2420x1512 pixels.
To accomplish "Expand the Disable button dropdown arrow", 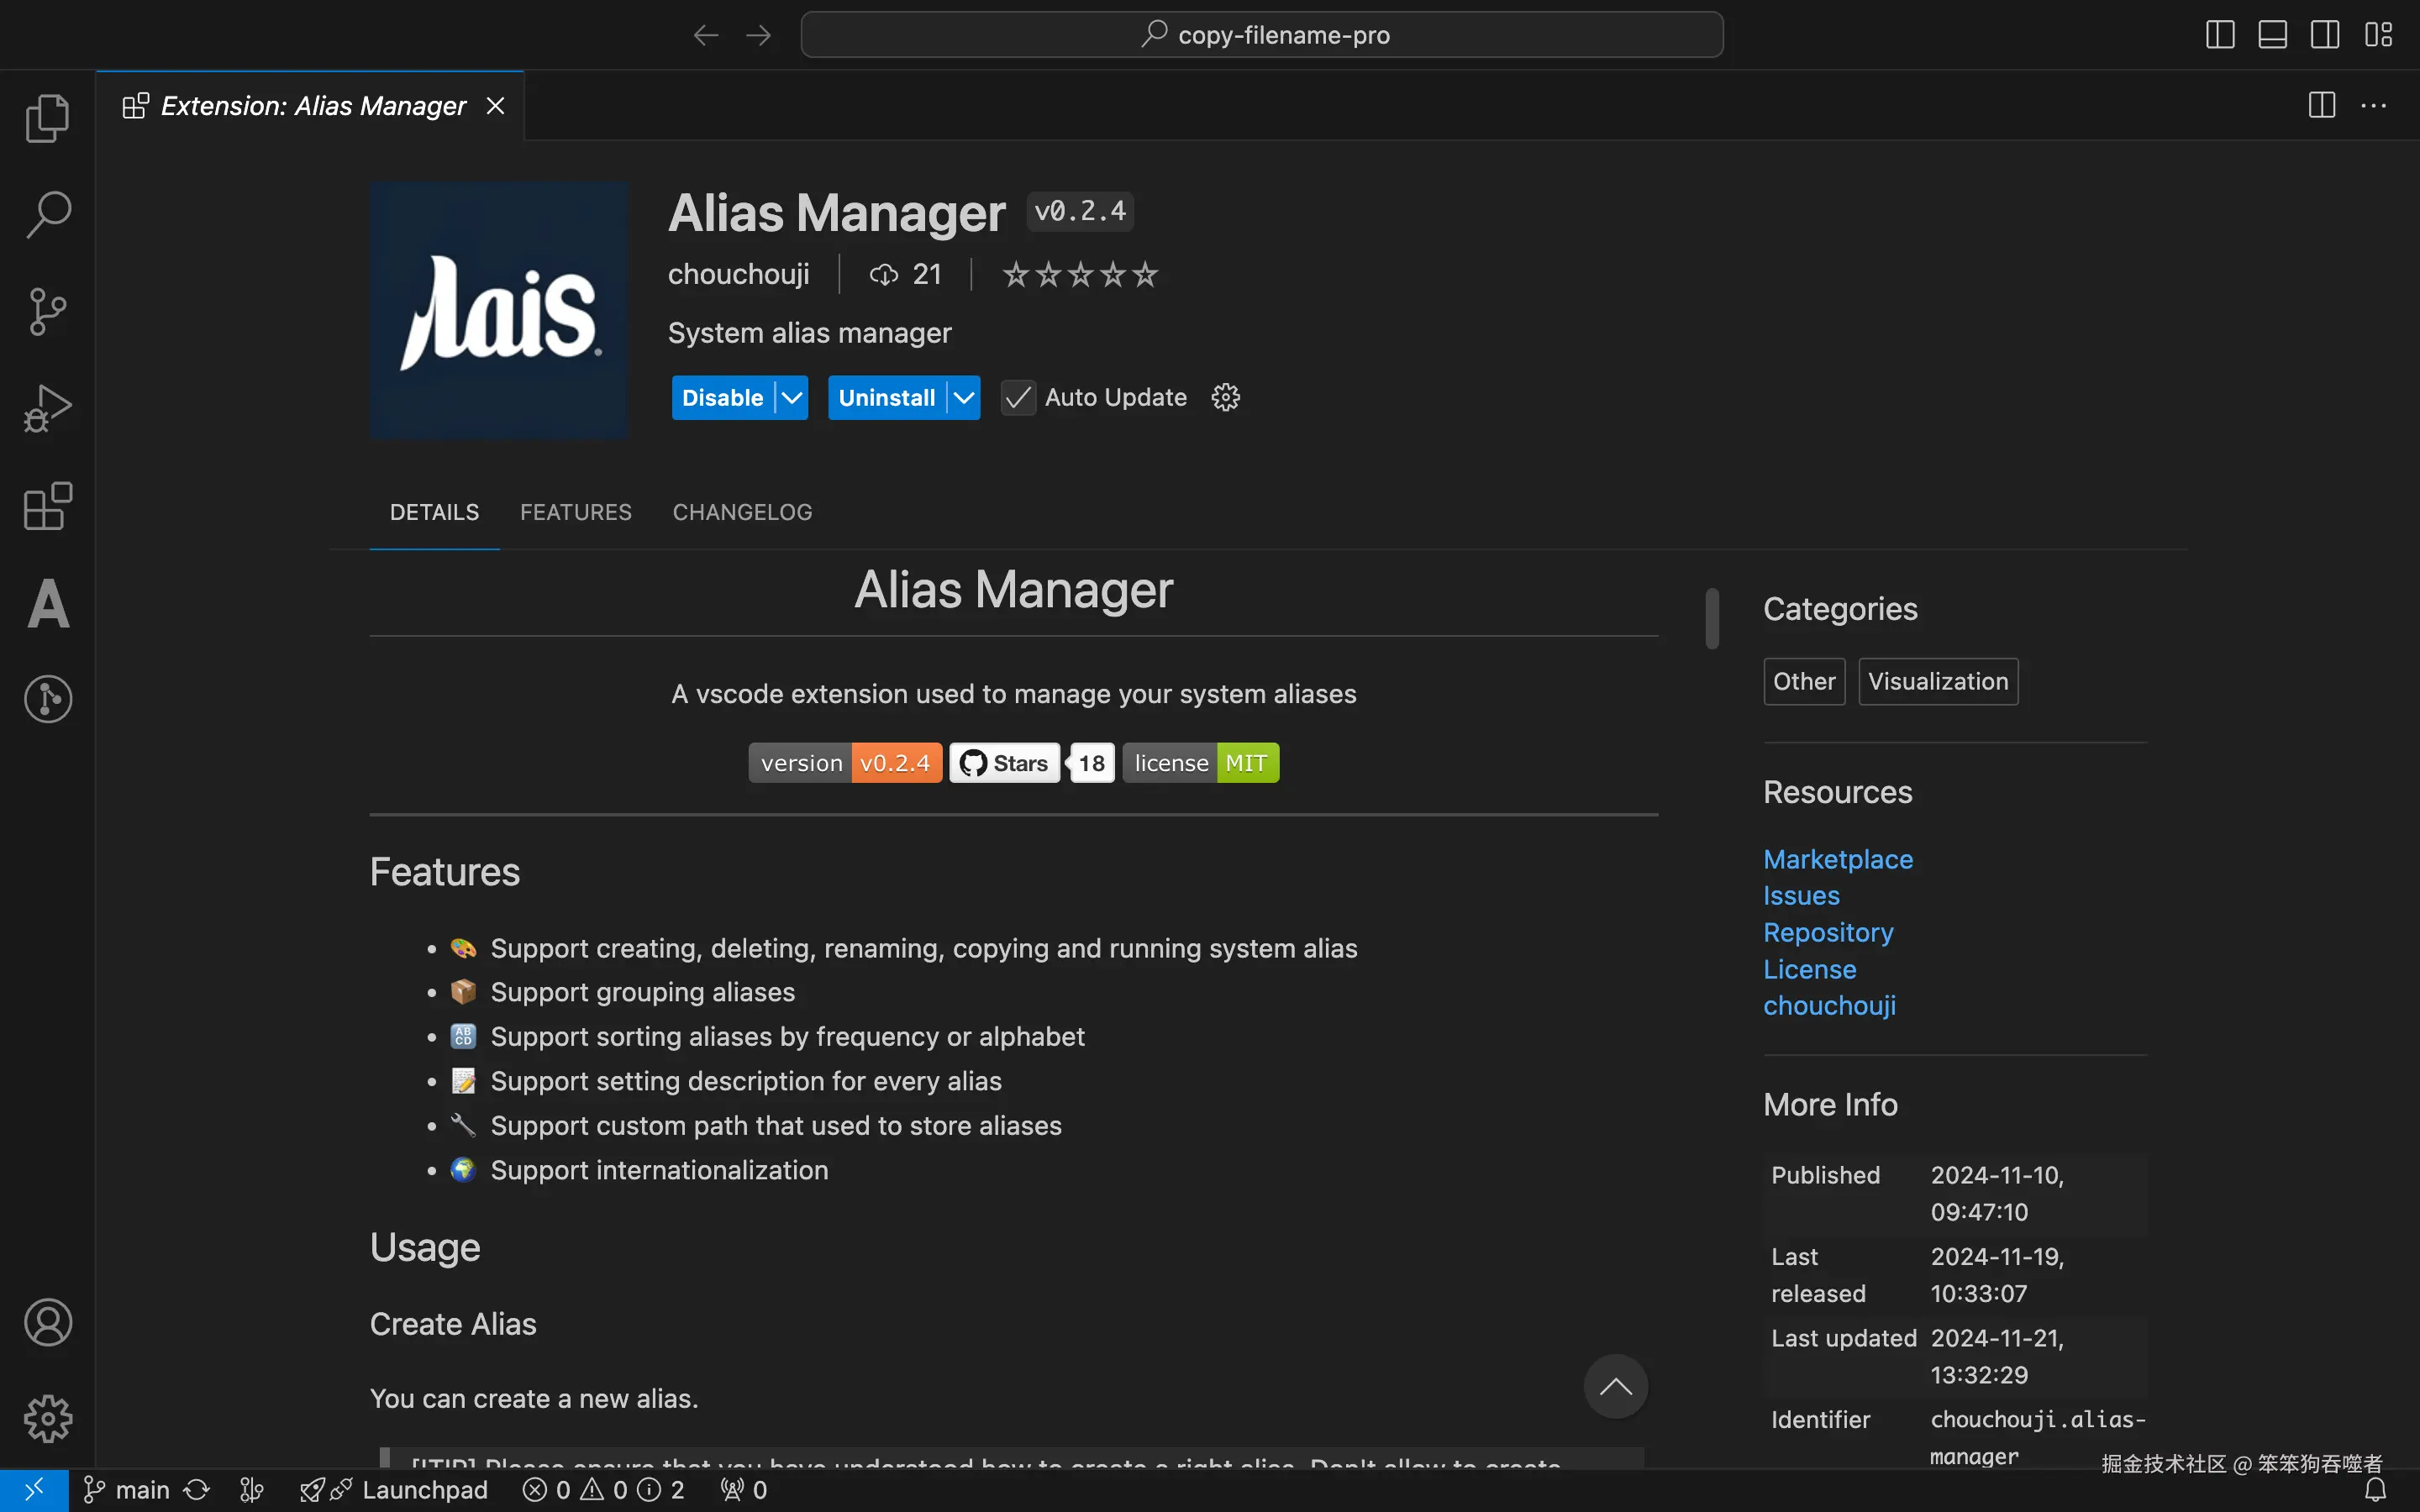I will [791, 397].
